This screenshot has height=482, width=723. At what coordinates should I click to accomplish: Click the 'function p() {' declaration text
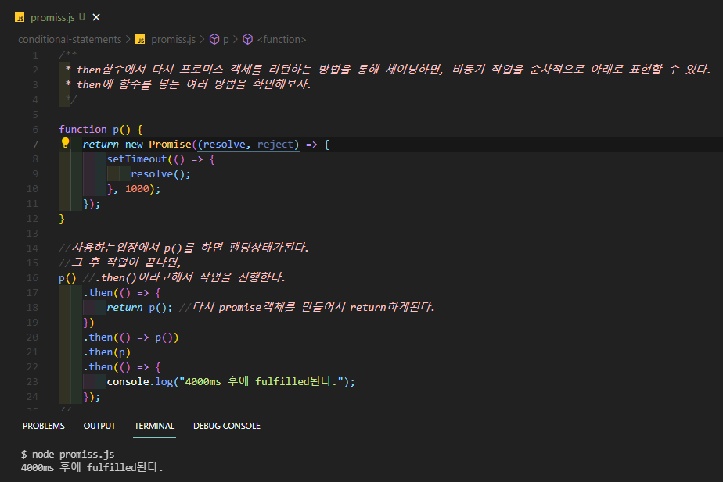101,130
